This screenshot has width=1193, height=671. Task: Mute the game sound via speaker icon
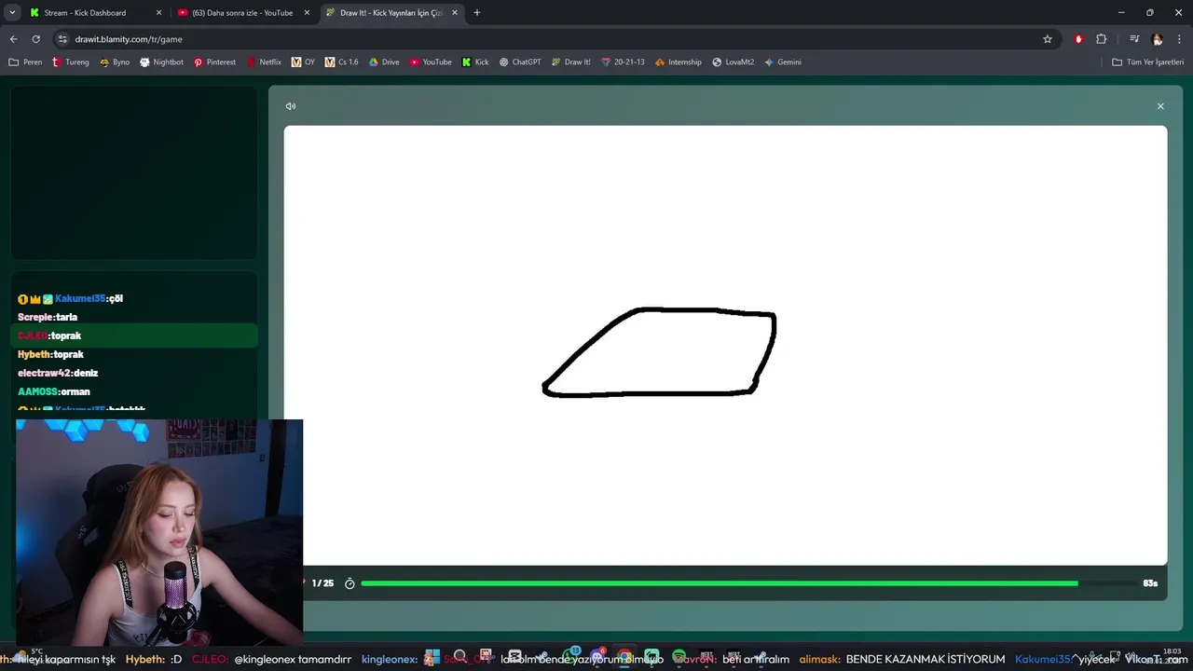pos(291,106)
